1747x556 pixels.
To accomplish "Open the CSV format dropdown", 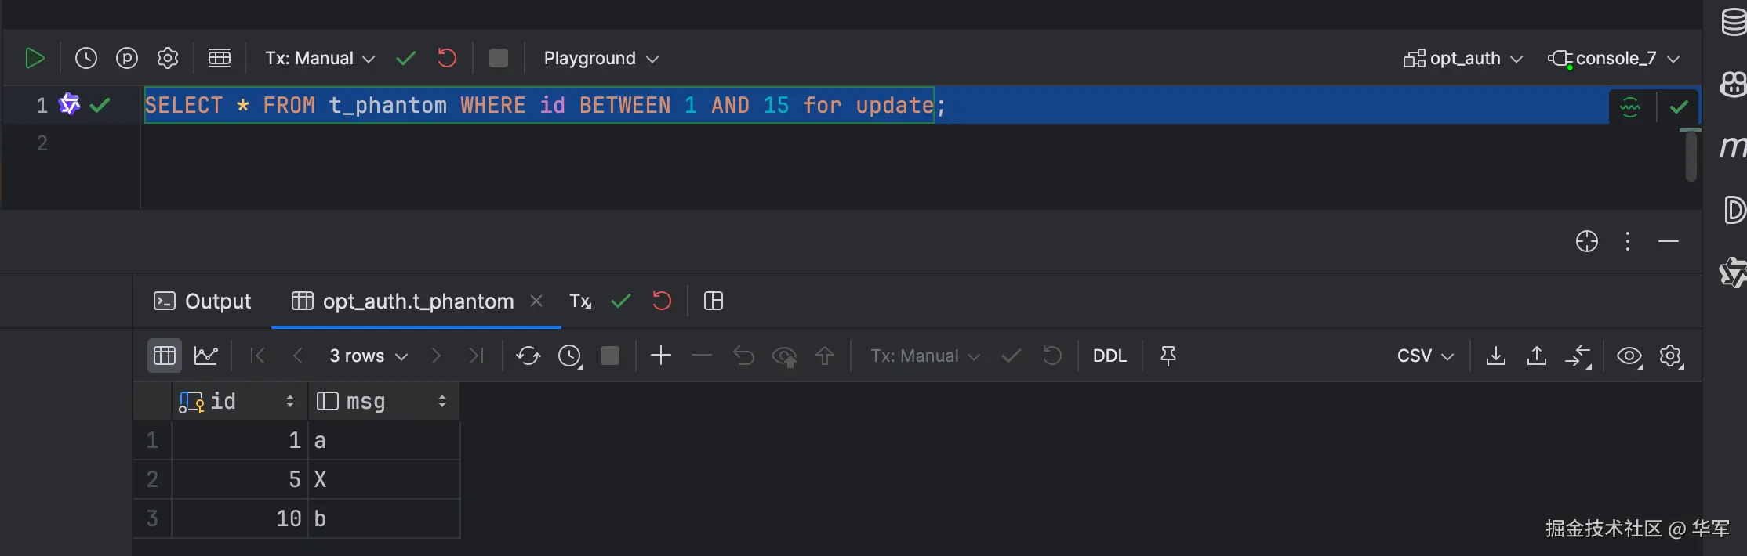I will (1425, 356).
